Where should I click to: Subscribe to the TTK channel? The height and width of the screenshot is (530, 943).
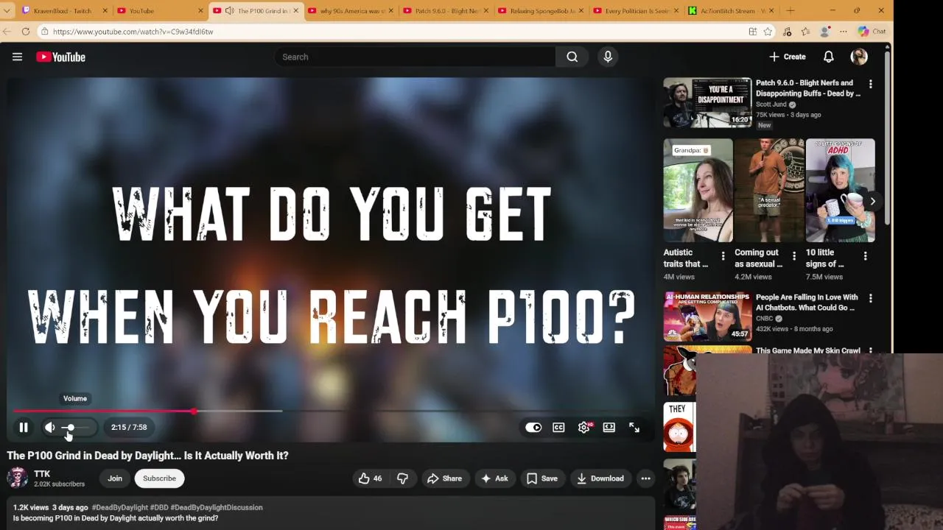[x=159, y=478]
